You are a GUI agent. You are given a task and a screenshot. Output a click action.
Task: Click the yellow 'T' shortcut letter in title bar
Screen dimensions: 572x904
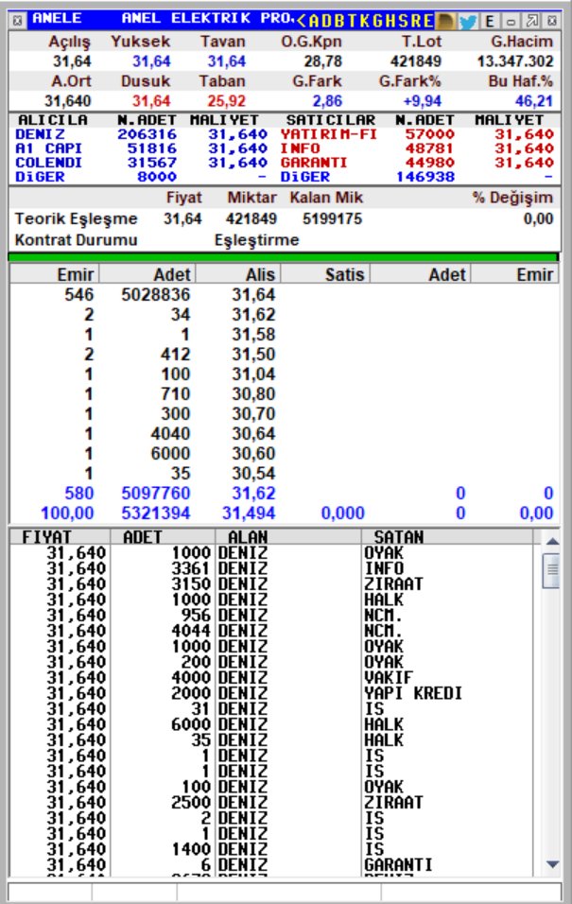click(351, 22)
